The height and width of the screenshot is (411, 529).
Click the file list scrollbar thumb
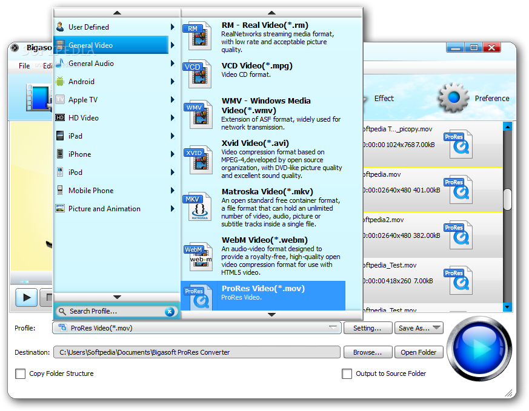507,199
